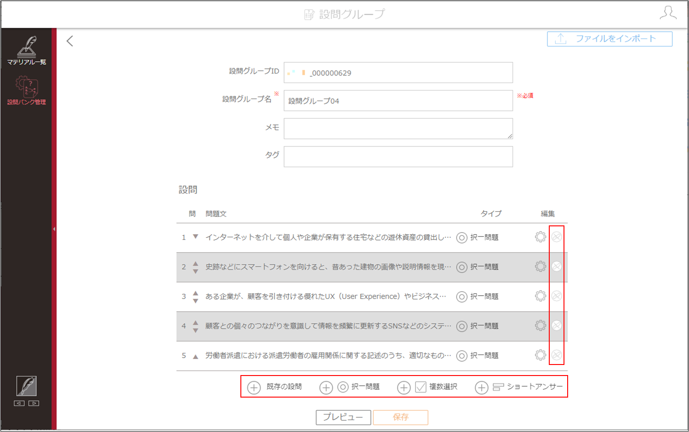
Task: Add a new 択一問題 question
Action: click(x=350, y=387)
